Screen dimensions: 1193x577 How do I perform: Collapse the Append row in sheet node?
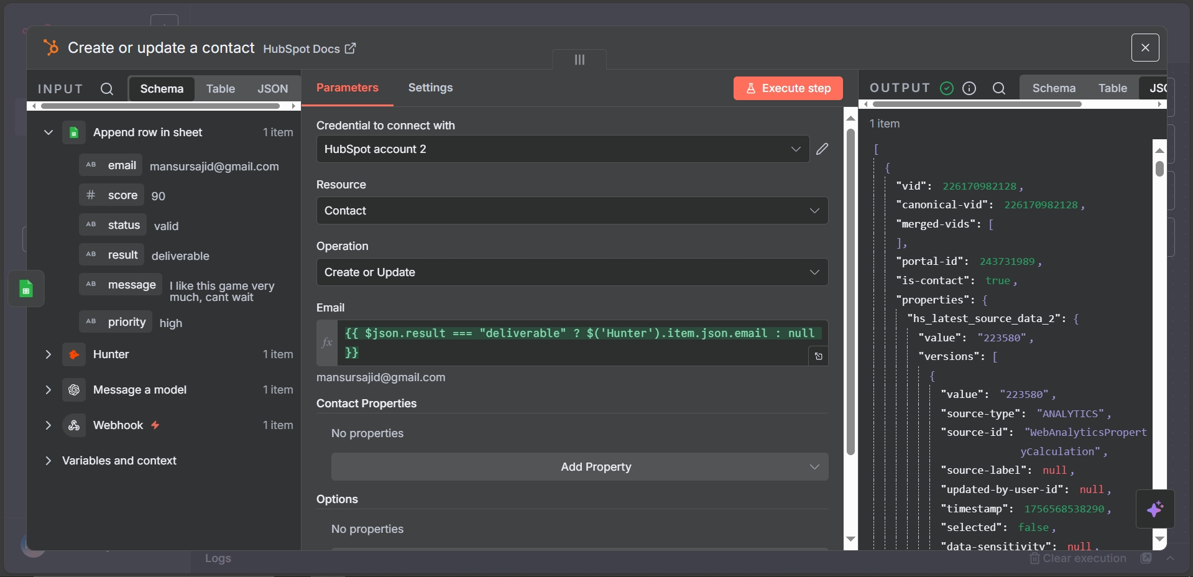48,132
